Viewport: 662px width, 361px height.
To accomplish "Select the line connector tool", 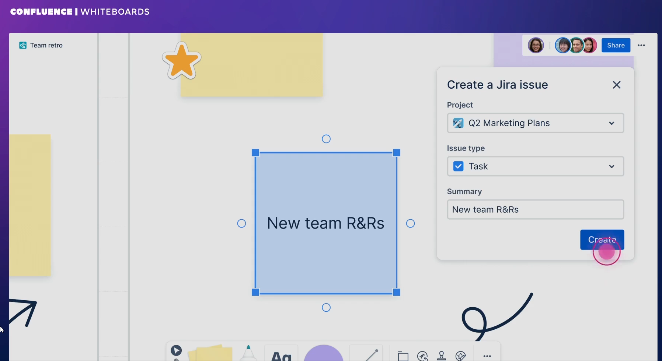I will coord(370,355).
